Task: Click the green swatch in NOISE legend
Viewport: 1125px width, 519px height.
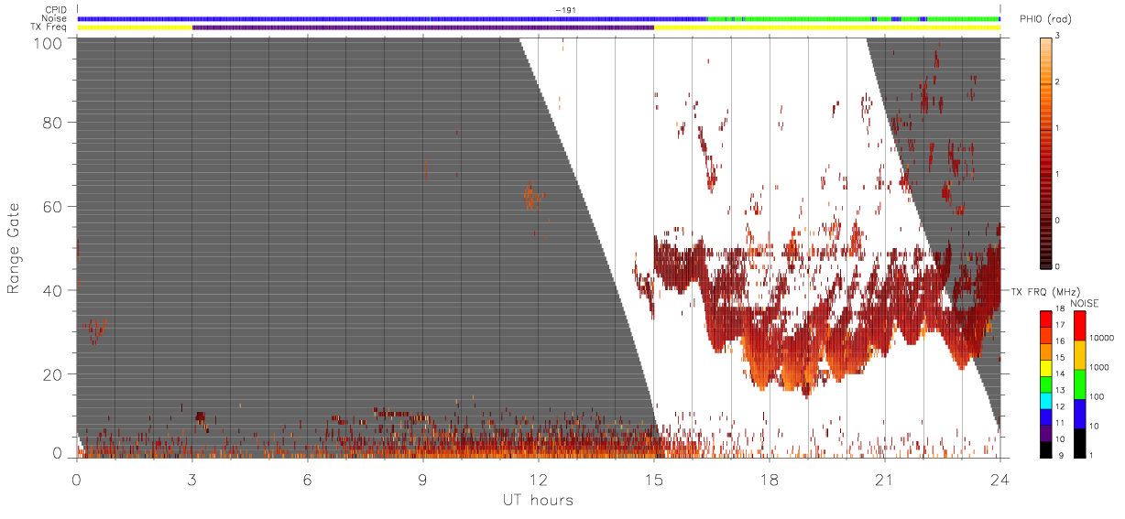Action: tap(1079, 384)
